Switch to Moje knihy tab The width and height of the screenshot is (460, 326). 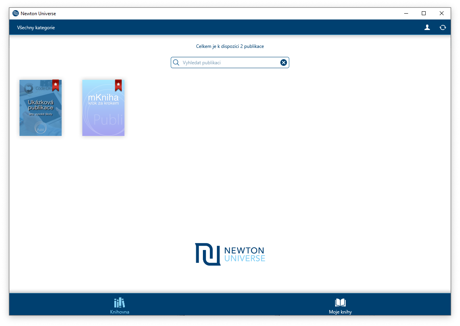(340, 306)
